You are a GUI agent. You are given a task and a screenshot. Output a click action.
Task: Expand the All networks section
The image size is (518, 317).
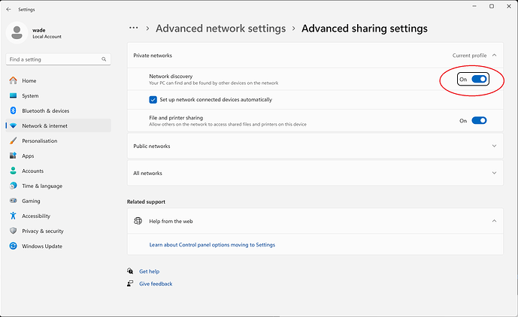[494, 173]
